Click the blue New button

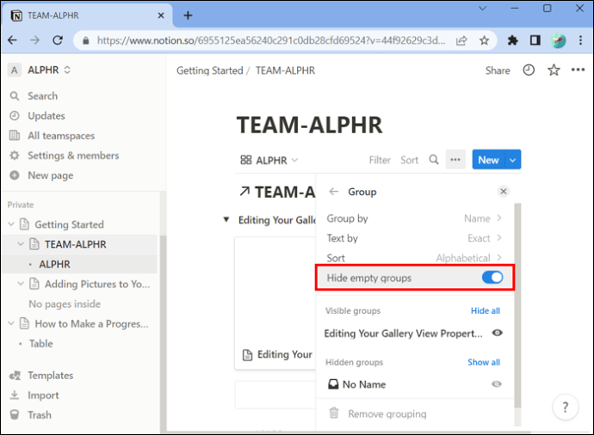[488, 160]
